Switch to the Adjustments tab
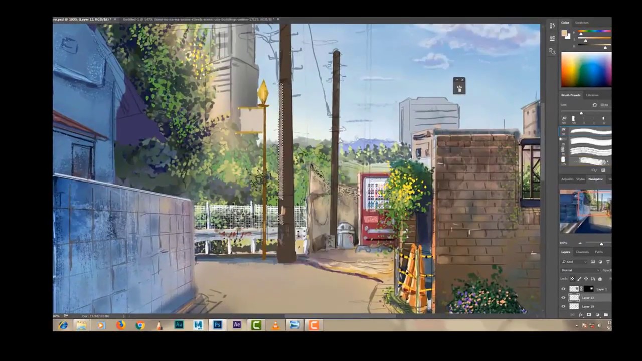This screenshot has height=361, width=642. [x=567, y=179]
